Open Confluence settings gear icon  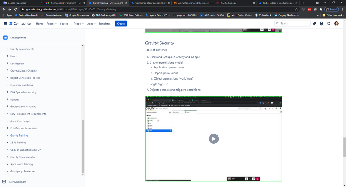329,24
